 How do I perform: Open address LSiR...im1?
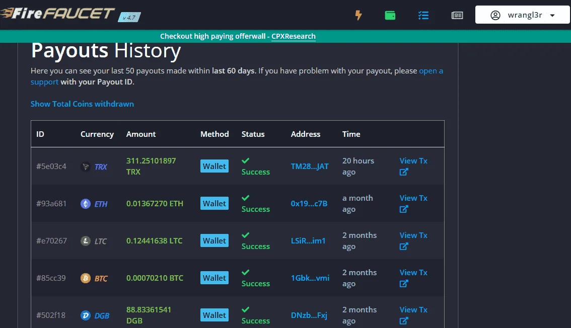point(308,241)
